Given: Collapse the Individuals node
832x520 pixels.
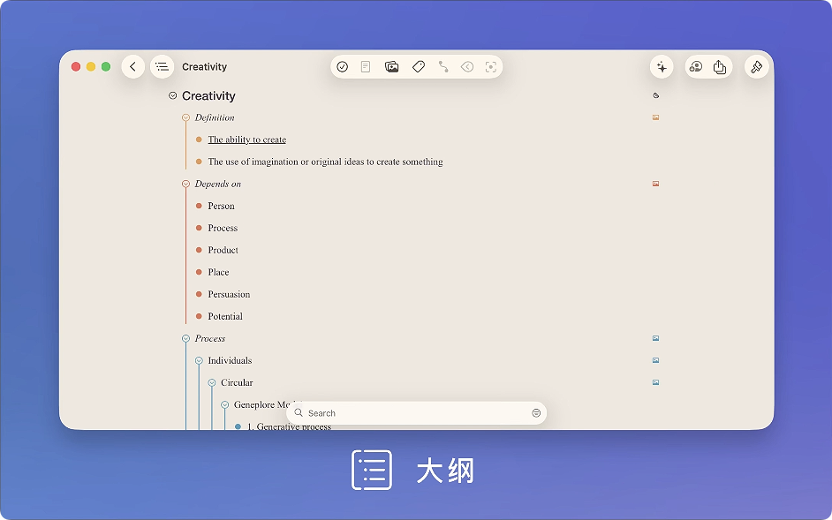Looking at the screenshot, I should click(199, 360).
